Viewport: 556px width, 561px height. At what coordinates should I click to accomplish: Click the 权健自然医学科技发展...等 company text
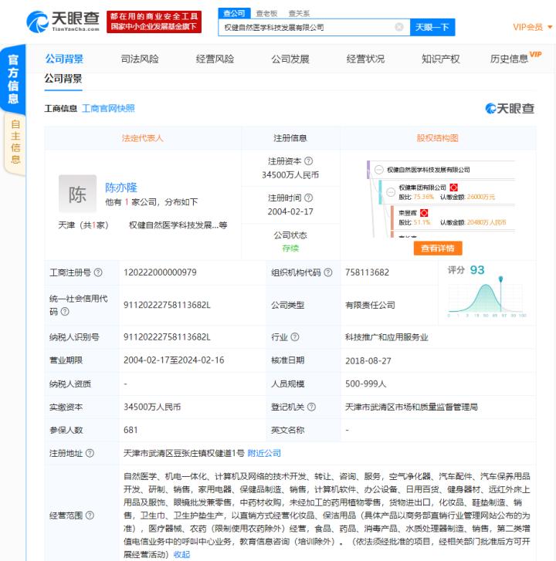(x=178, y=225)
